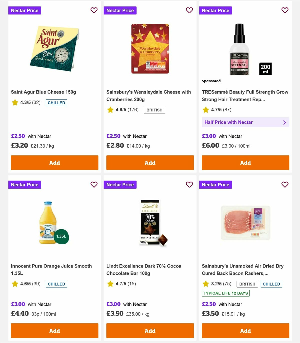Add Saint Agur Blue Cheese to trolley
300x343 pixels.
click(x=54, y=162)
